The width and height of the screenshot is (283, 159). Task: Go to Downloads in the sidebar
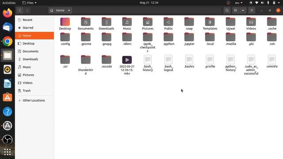pyautogui.click(x=34, y=59)
